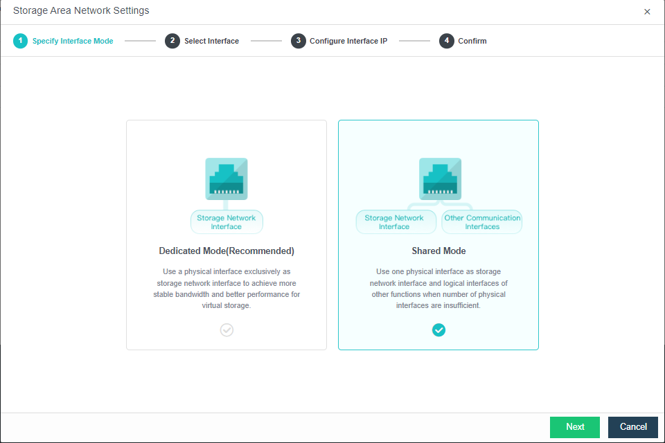Viewport: 665px width, 443px height.
Task: Click the Dedicated Mode ethernet port icon
Action: click(x=227, y=179)
